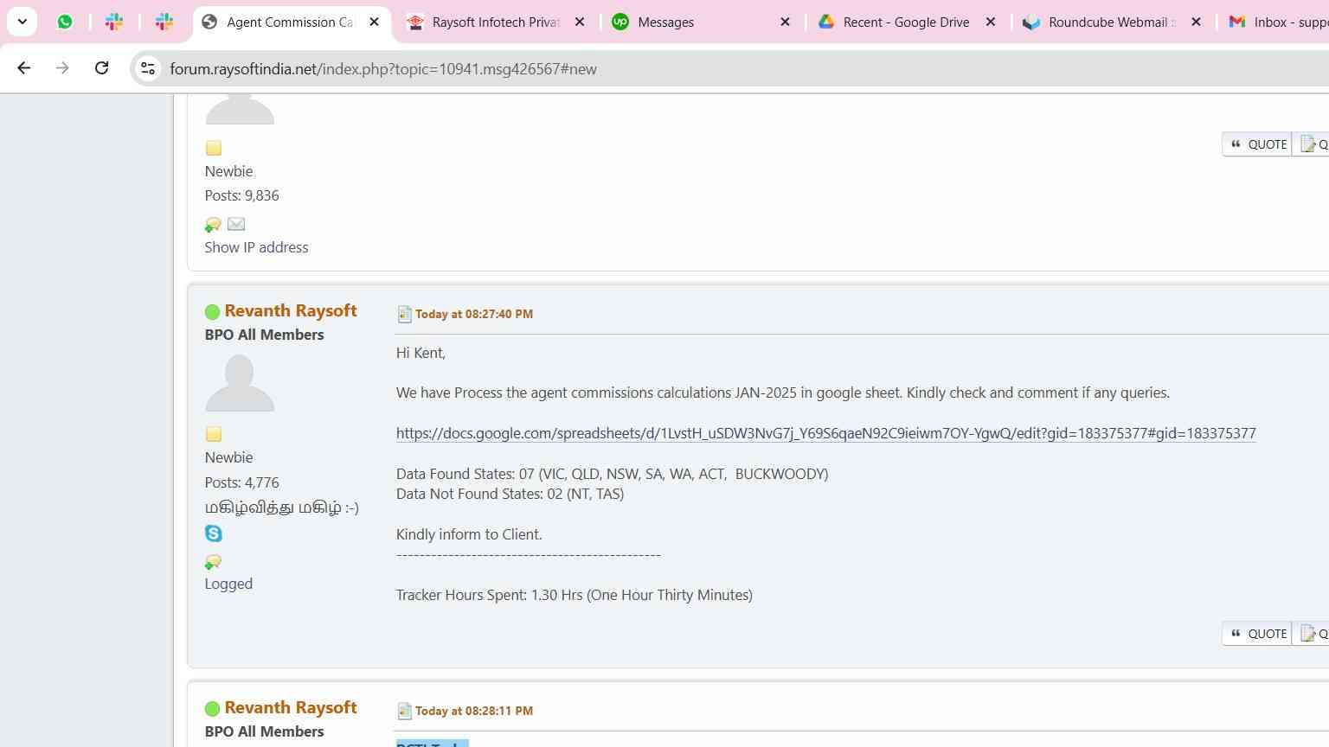Click the profile icon above Logged
Viewport: 1329px width, 747px height.
[213, 562]
